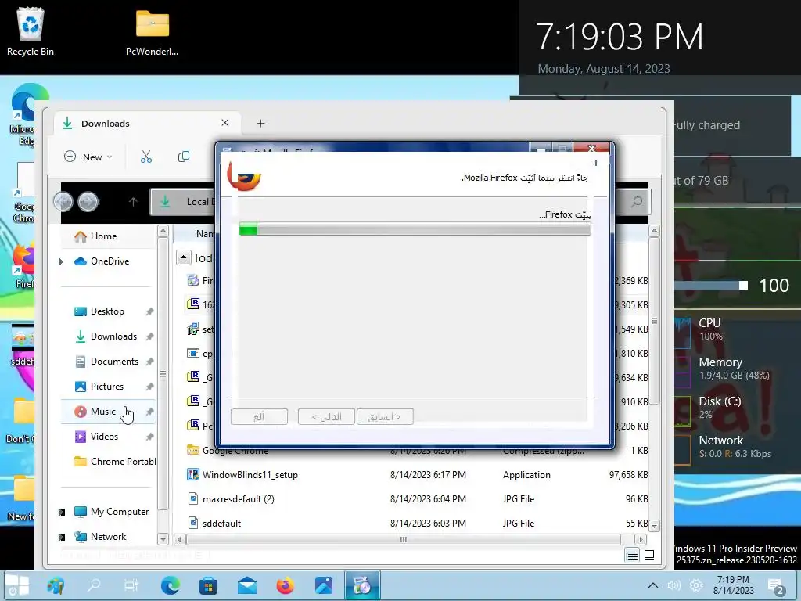Image resolution: width=801 pixels, height=601 pixels.
Task: Open Downloads in the navigation pane
Action: pyautogui.click(x=106, y=336)
